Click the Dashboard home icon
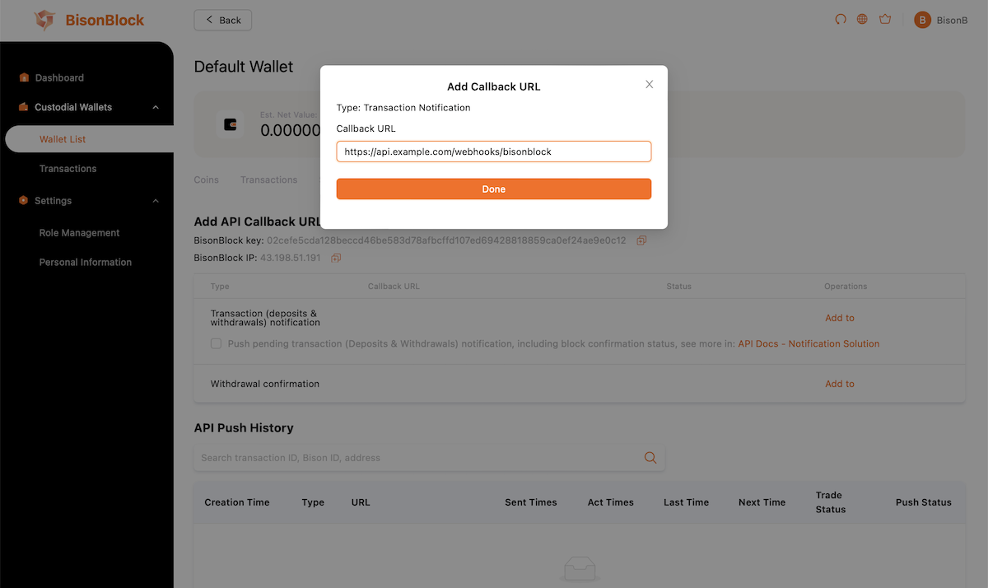The image size is (988, 588). coord(24,77)
